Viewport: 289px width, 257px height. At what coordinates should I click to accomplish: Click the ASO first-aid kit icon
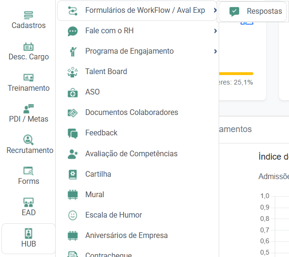tap(72, 92)
